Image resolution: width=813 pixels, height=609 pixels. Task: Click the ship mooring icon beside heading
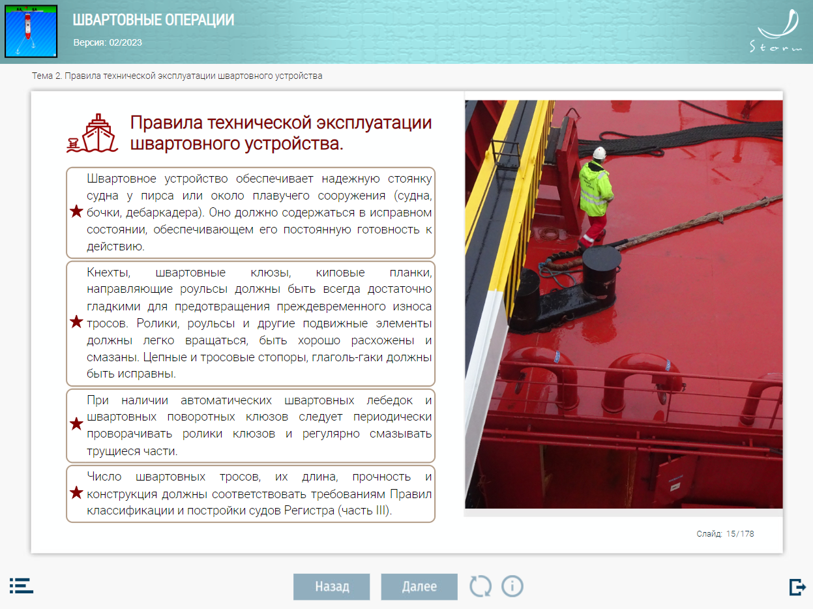pyautogui.click(x=92, y=134)
